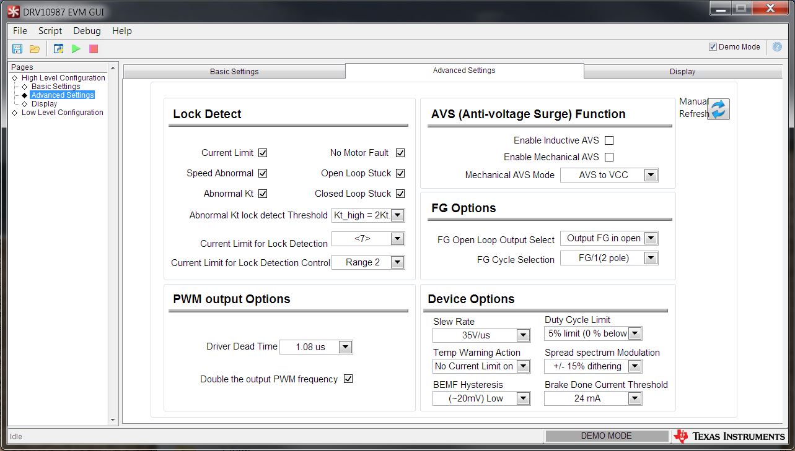The image size is (795, 451).
Task: Enable Mechanical AVS checkbox
Action: tap(609, 157)
